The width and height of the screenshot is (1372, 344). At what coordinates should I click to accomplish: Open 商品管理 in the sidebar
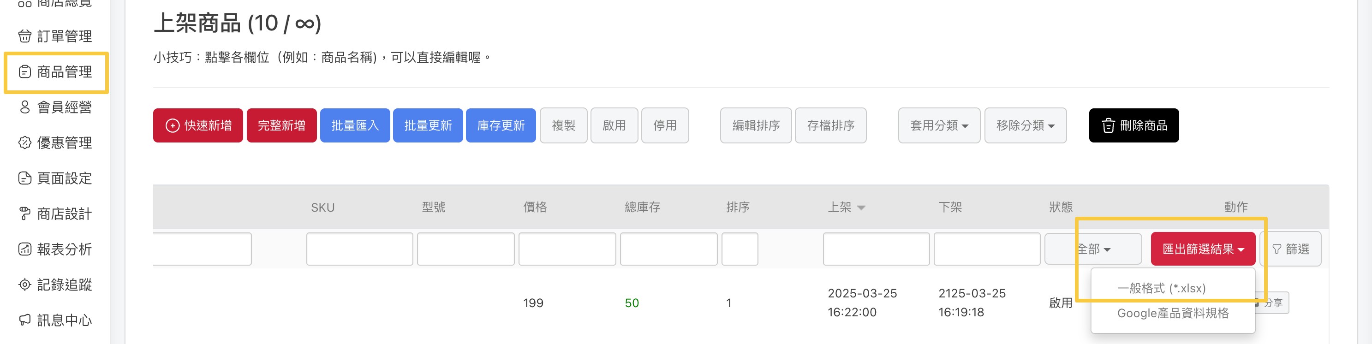[x=56, y=72]
